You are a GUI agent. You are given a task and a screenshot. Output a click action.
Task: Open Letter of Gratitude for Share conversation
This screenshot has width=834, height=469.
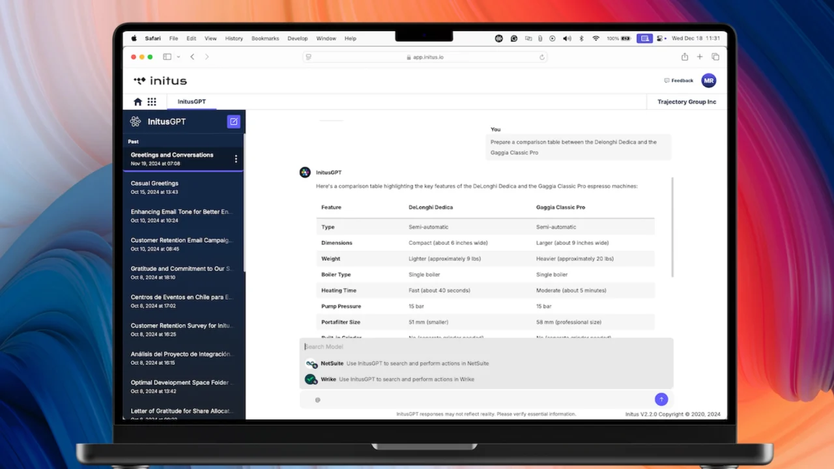pyautogui.click(x=184, y=412)
